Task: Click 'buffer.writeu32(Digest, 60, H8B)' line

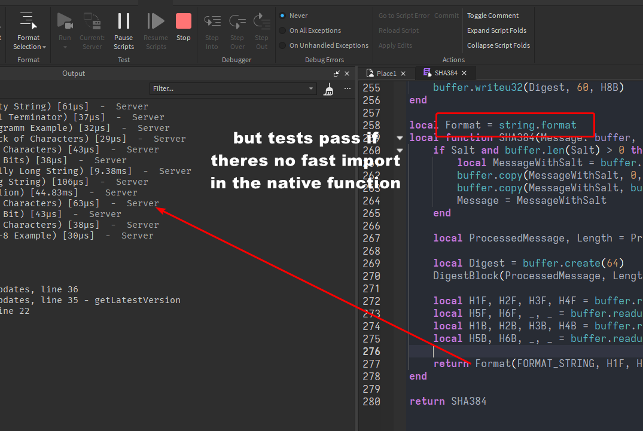Action: (529, 87)
